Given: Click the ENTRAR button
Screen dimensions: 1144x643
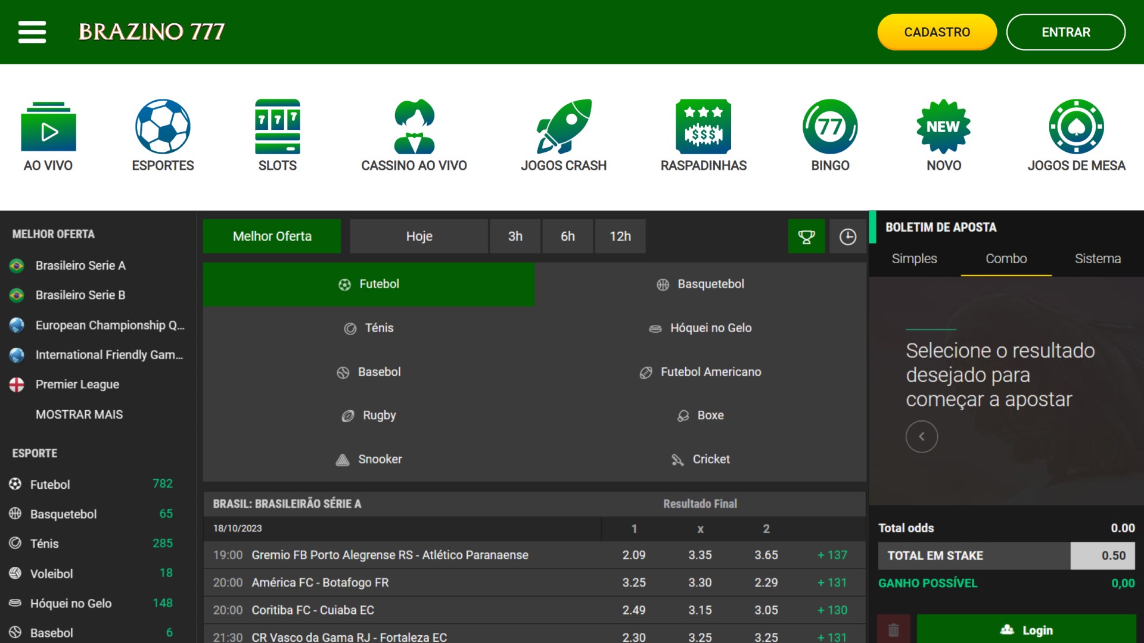Looking at the screenshot, I should [x=1065, y=32].
